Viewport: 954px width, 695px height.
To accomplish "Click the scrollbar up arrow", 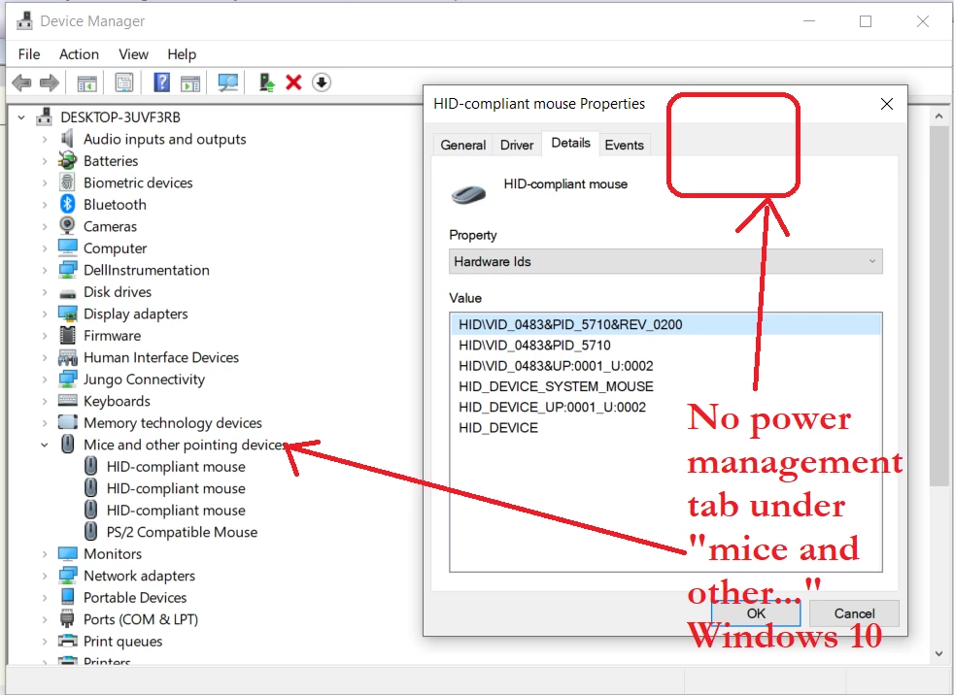I will (x=938, y=116).
